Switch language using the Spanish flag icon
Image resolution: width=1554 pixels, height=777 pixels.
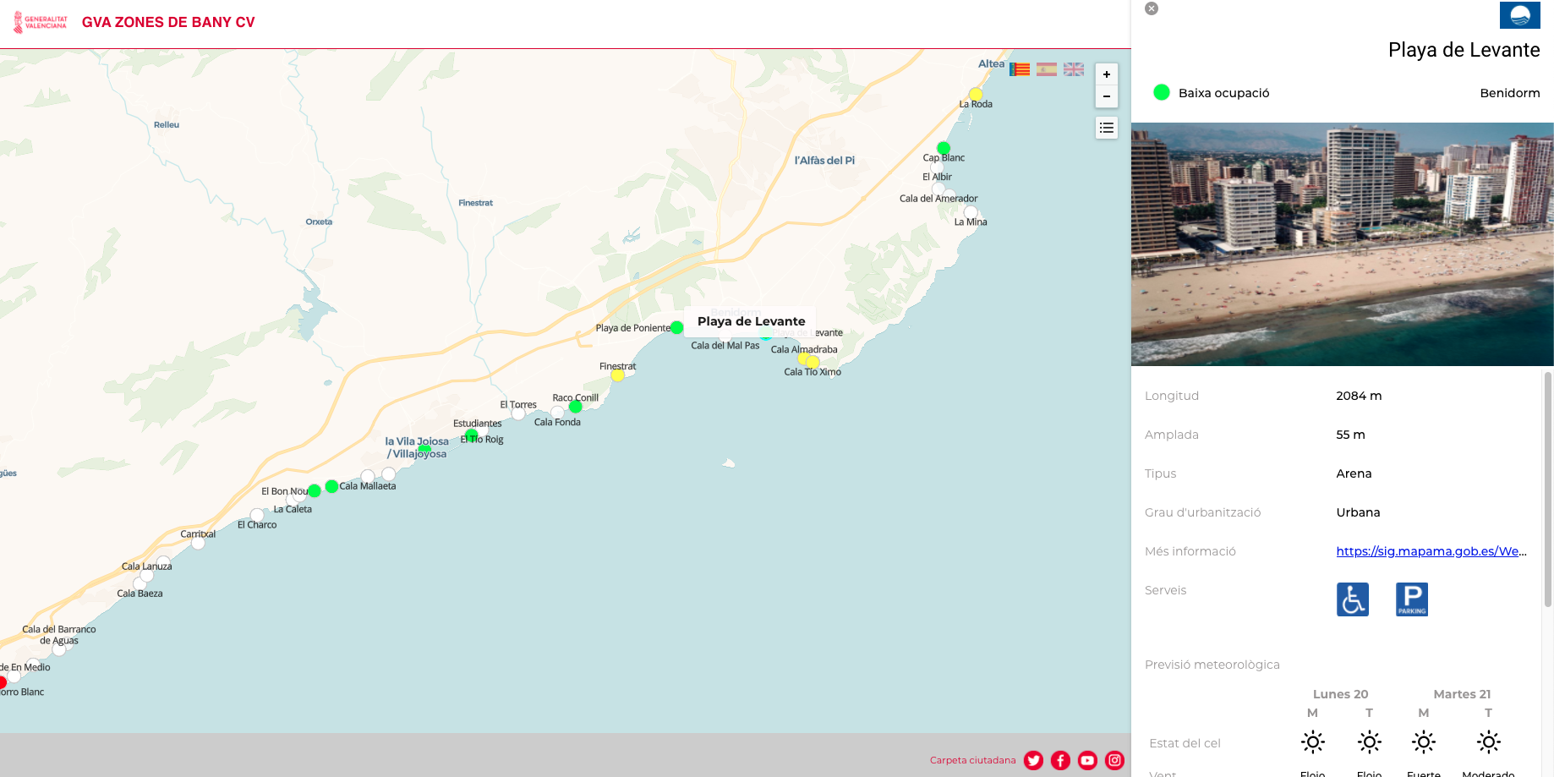tap(1047, 68)
